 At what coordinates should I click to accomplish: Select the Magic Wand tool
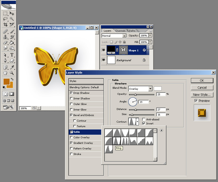coord(12,19)
